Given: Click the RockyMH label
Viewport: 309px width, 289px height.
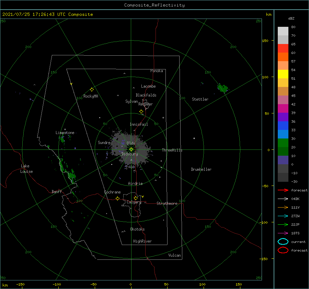Looking at the screenshot, I should tap(91, 96).
